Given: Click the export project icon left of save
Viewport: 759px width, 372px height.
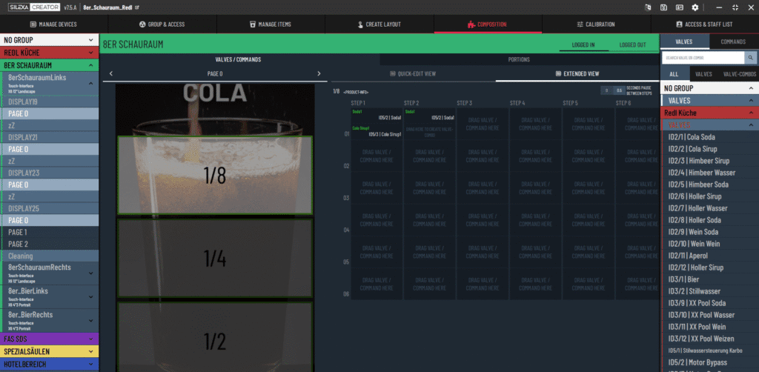Looking at the screenshot, I should [x=648, y=7].
